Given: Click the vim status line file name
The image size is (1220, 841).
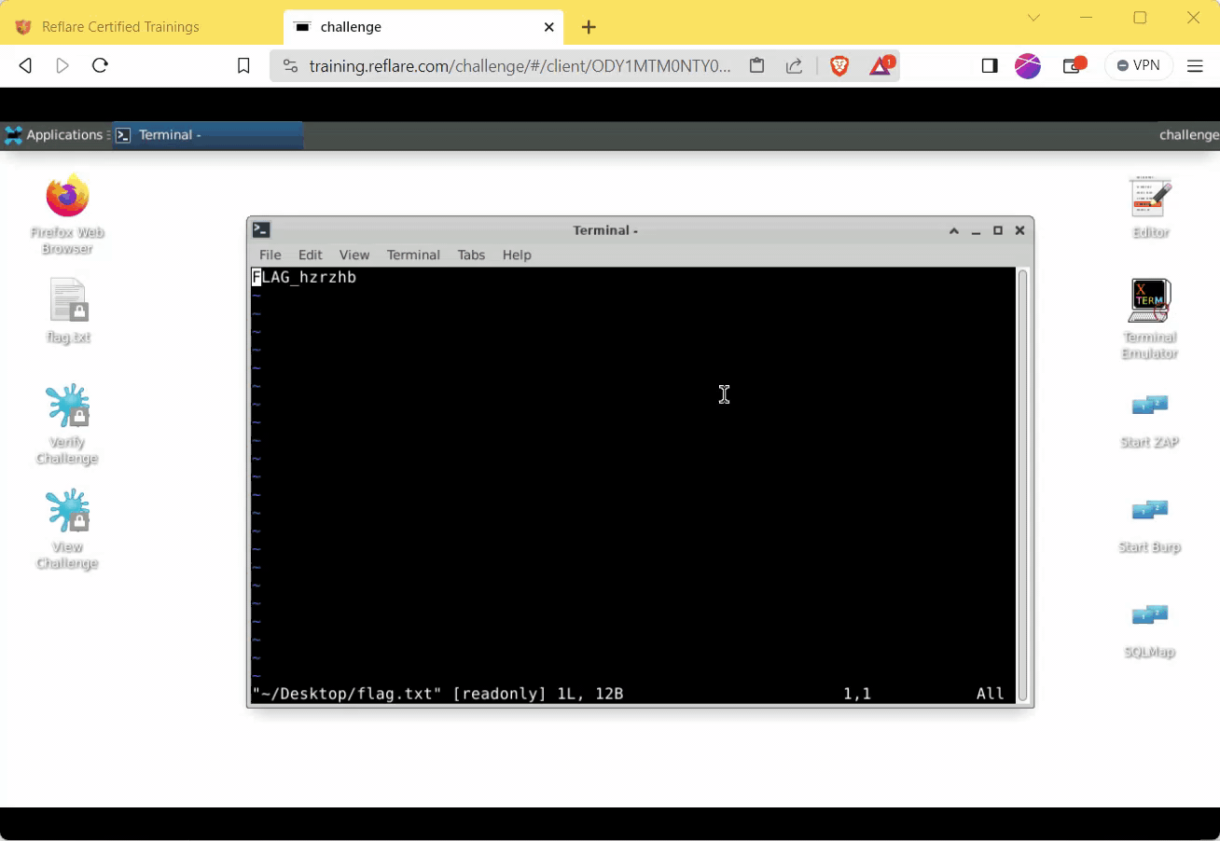Looking at the screenshot, I should click(x=348, y=694).
